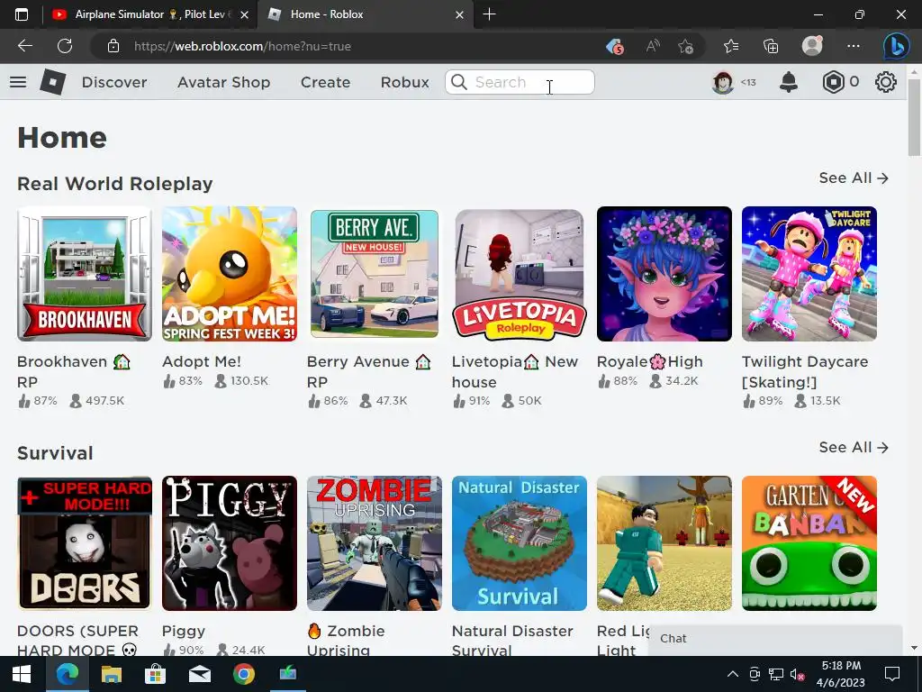Show hidden system tray icons
Image resolution: width=922 pixels, height=692 pixels.
[733, 674]
